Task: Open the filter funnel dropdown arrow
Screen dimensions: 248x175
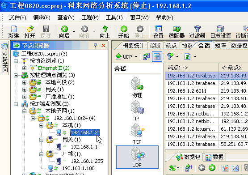Action: (177, 56)
